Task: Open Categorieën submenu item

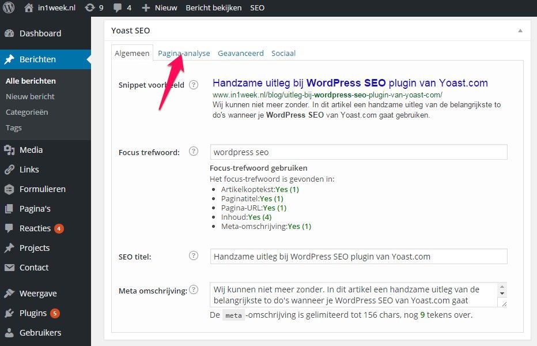Action: [x=27, y=112]
